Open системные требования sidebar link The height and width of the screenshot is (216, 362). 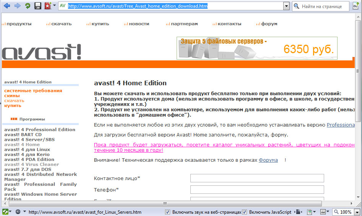33,91
